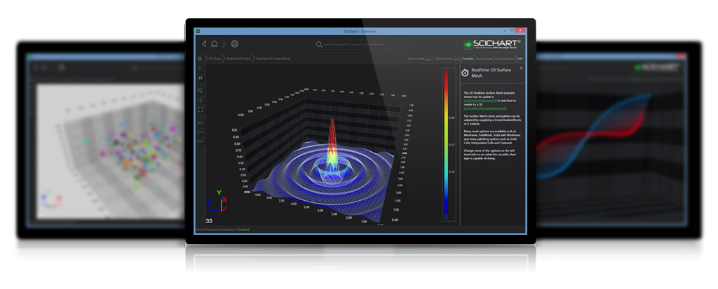Select the zoom magnifier tool
This screenshot has height=289, width=718.
[x=201, y=91]
